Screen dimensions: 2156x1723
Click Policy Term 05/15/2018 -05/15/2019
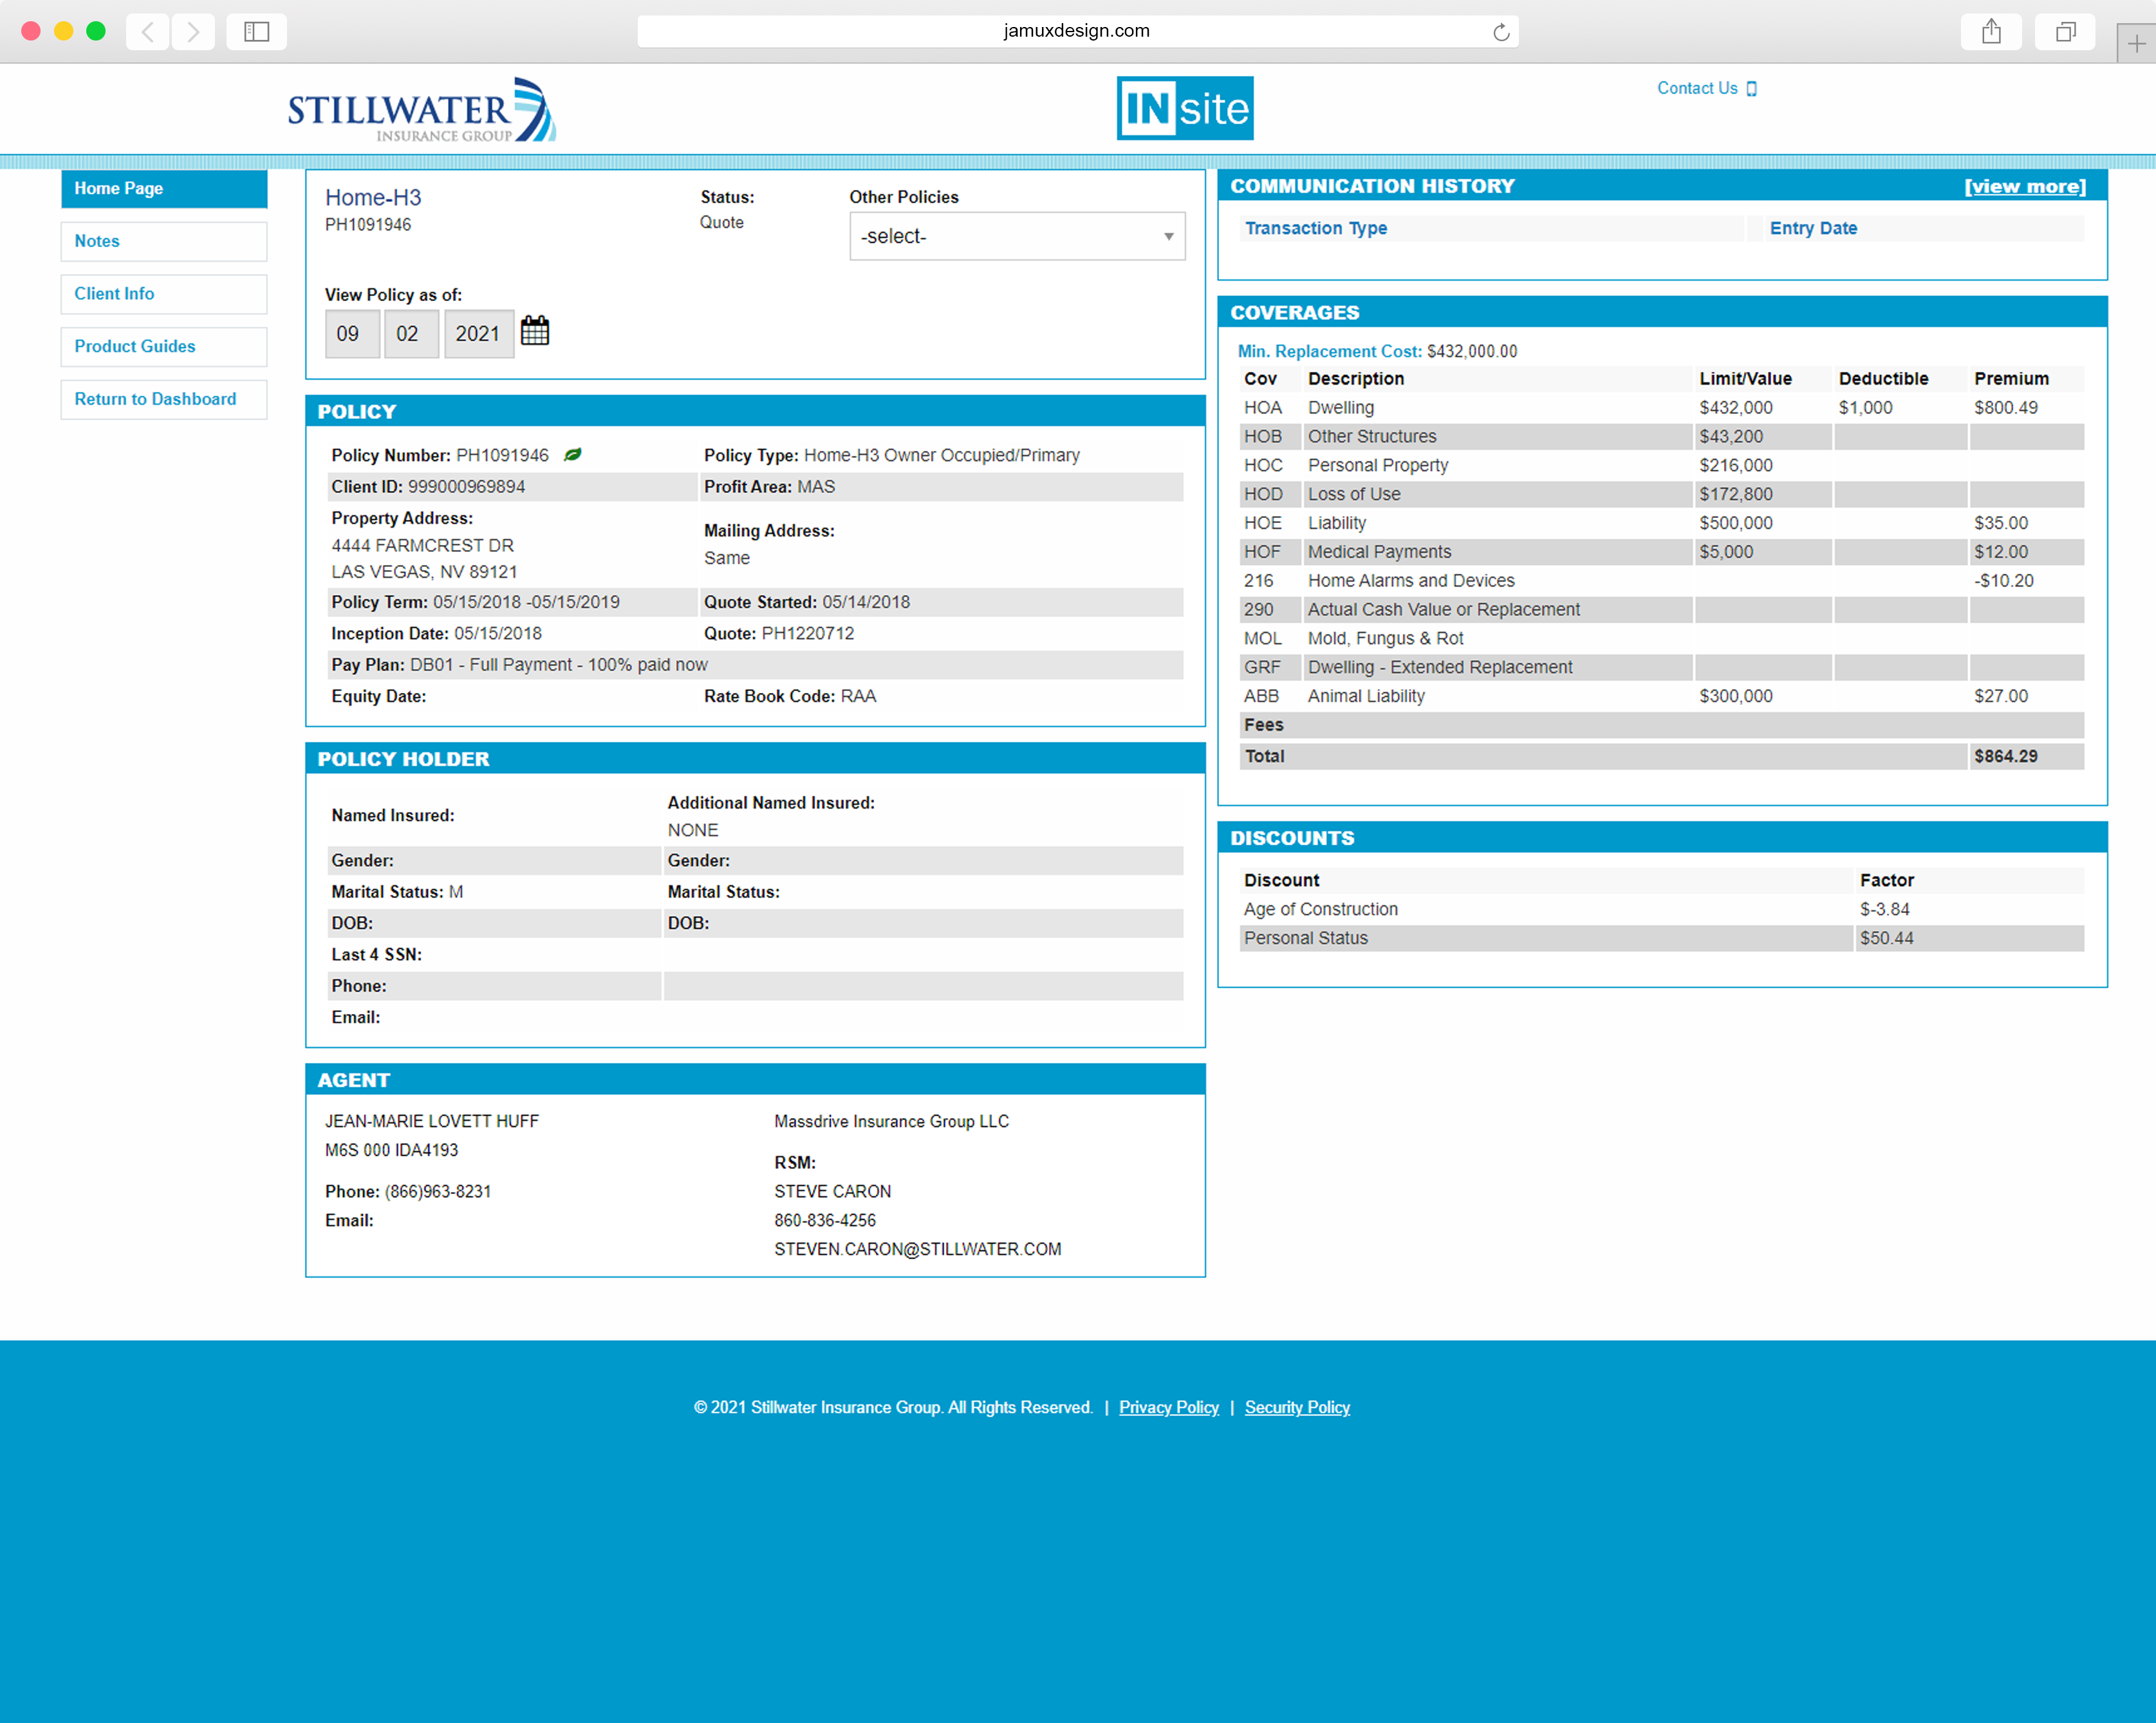[x=526, y=603]
